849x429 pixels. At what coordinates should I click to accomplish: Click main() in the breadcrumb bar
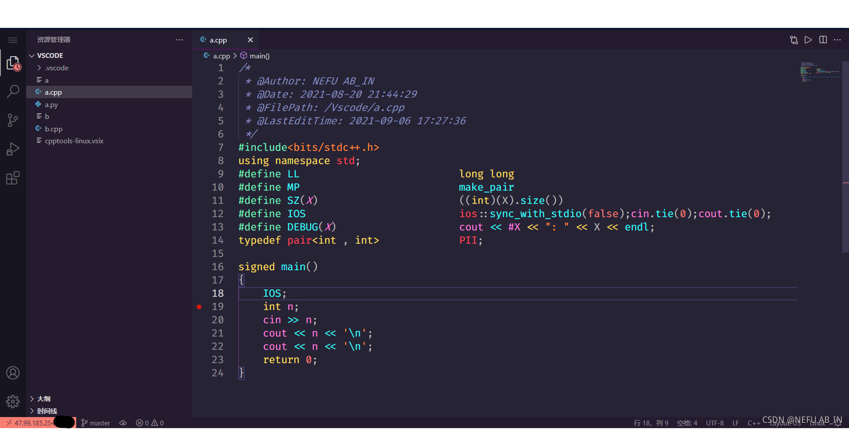pyautogui.click(x=259, y=56)
